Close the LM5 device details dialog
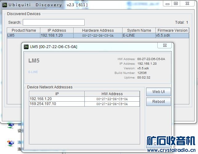The height and width of the screenshot is (154, 198). [165, 45]
